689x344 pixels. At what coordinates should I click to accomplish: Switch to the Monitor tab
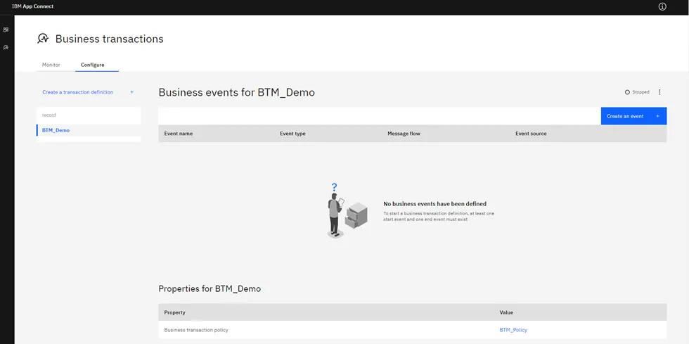pyautogui.click(x=51, y=65)
